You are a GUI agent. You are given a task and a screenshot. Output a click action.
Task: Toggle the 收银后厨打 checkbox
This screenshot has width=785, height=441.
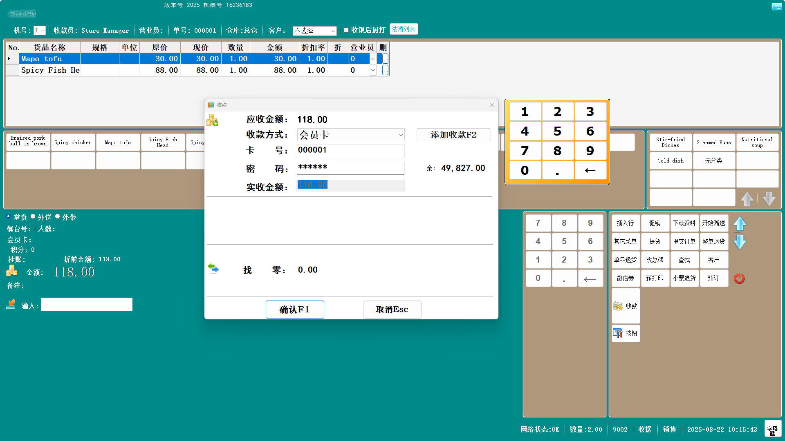[346, 30]
